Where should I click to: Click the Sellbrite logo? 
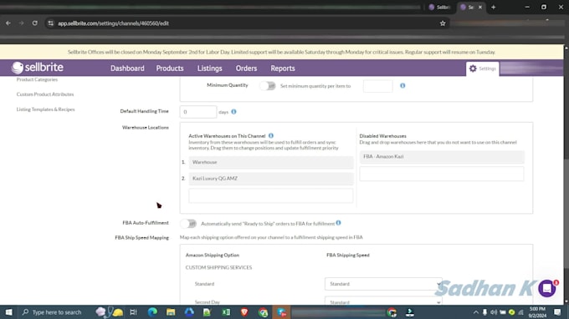click(x=38, y=68)
